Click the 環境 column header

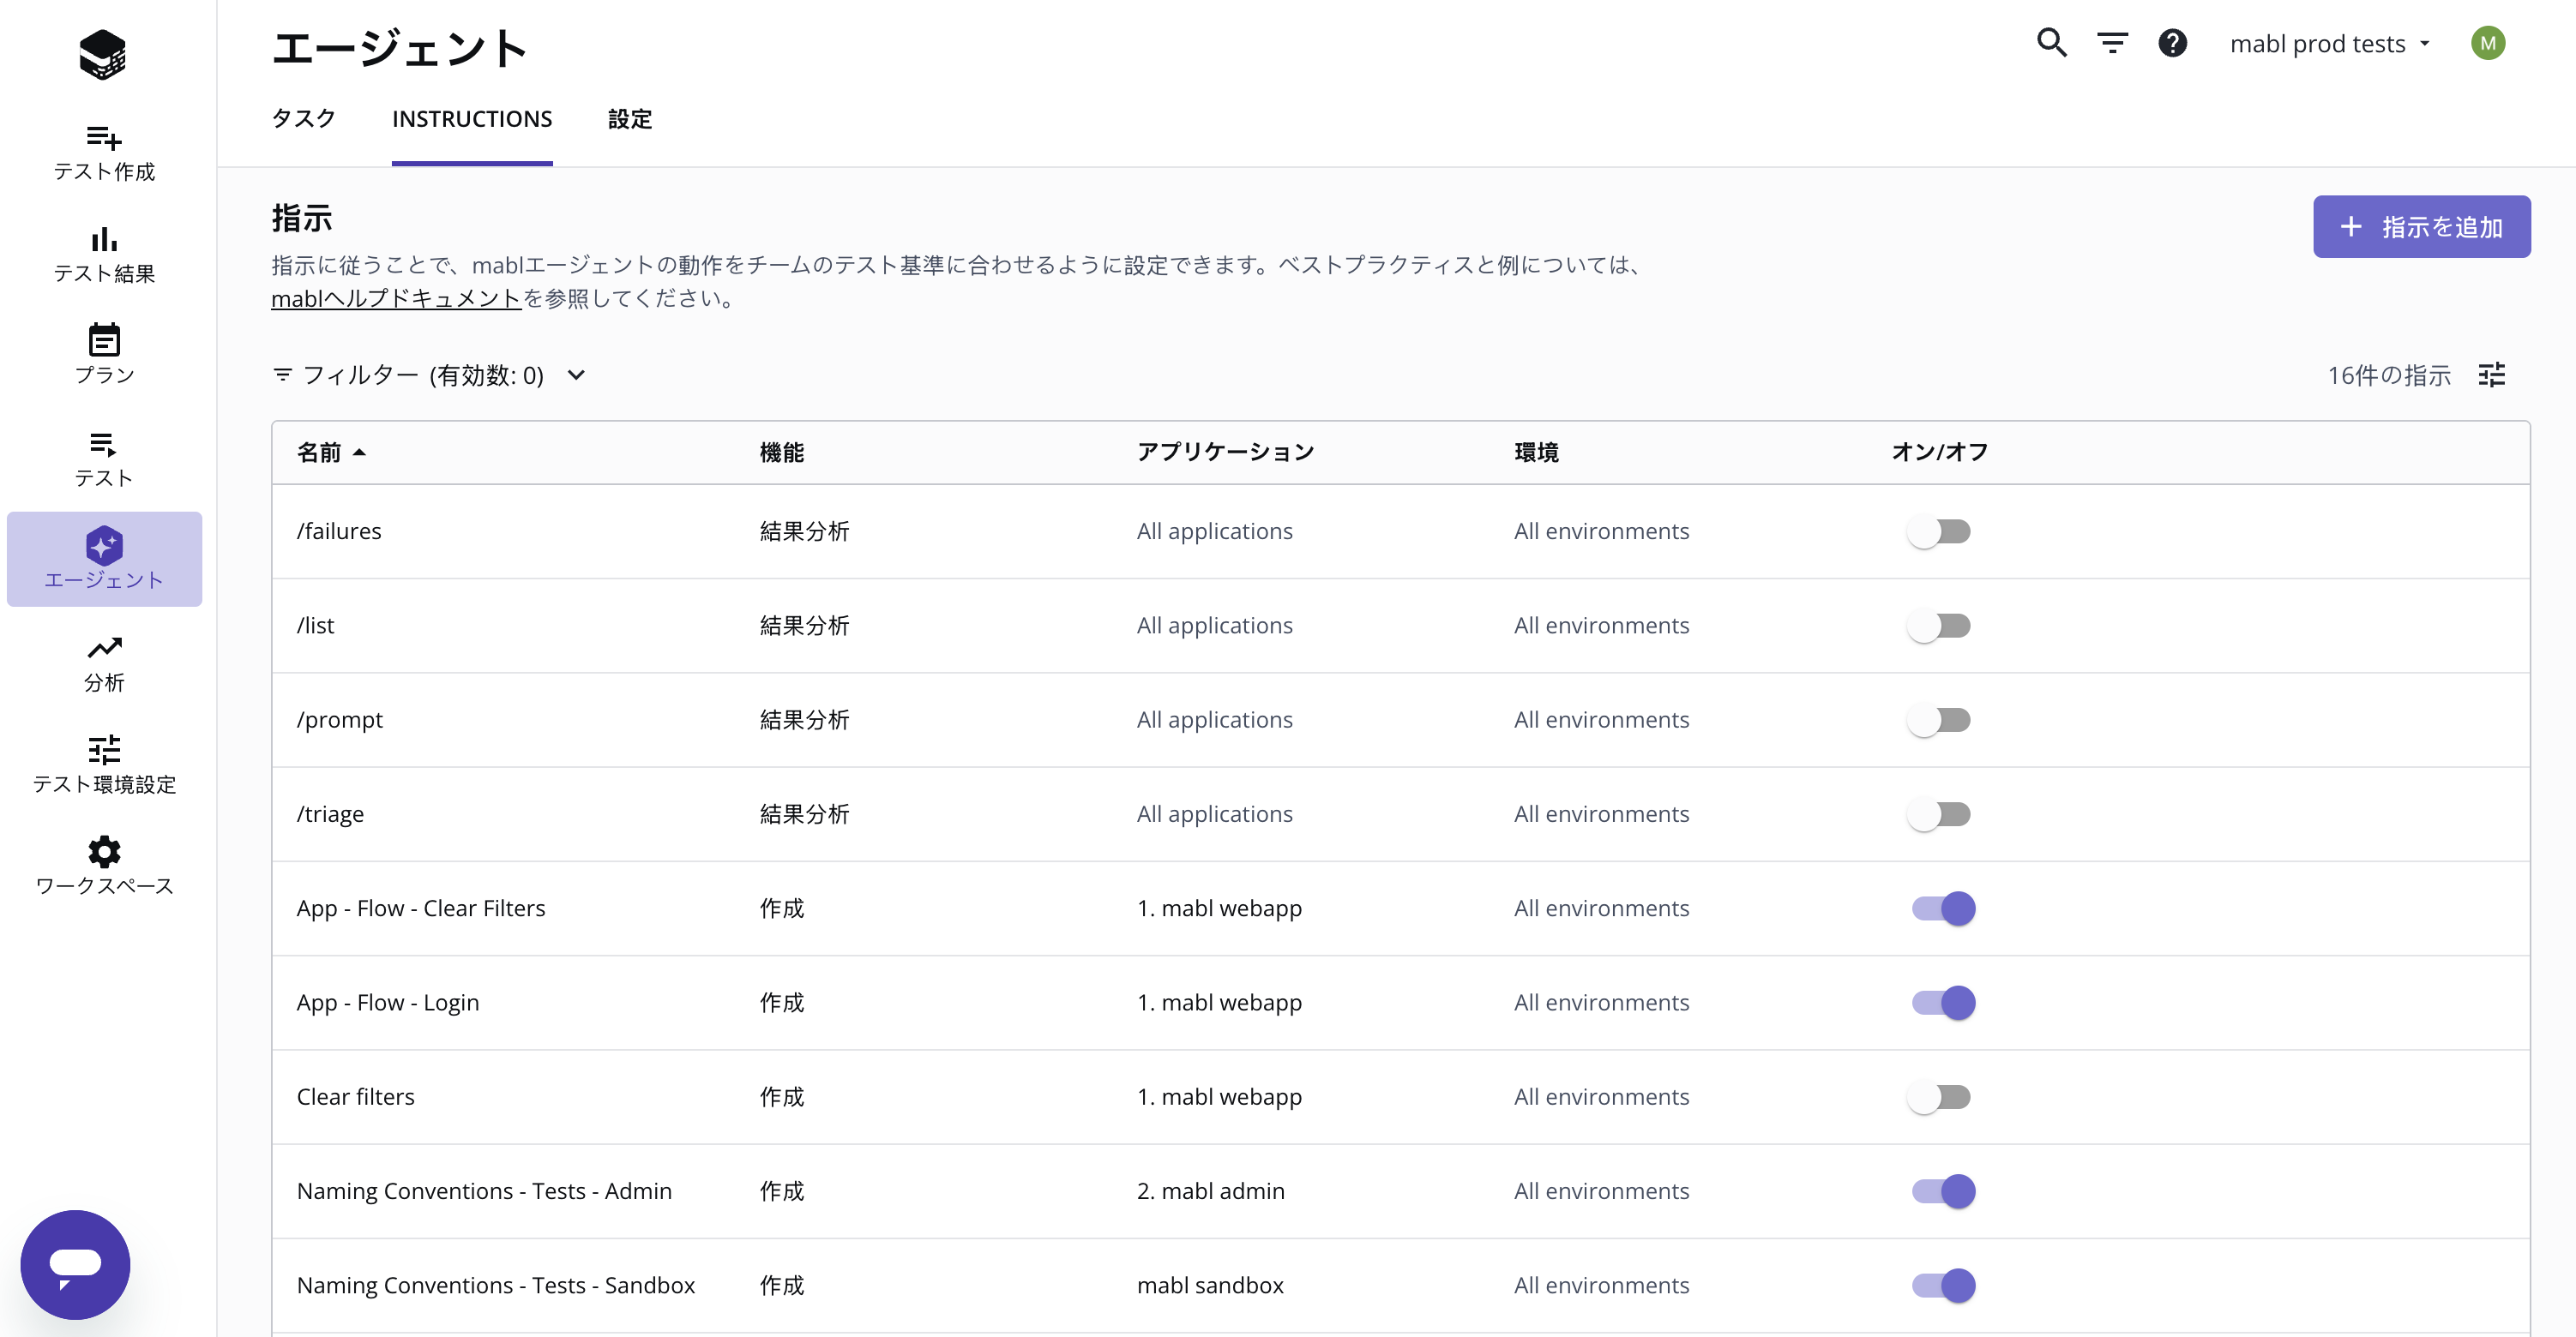(1536, 453)
